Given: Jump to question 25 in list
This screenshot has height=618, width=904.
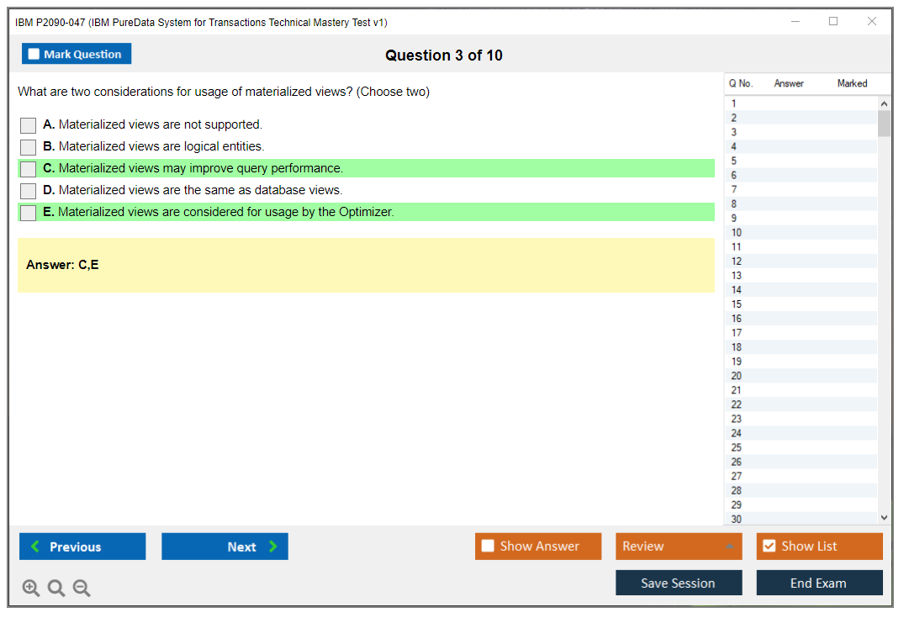Looking at the screenshot, I should click(x=737, y=447).
